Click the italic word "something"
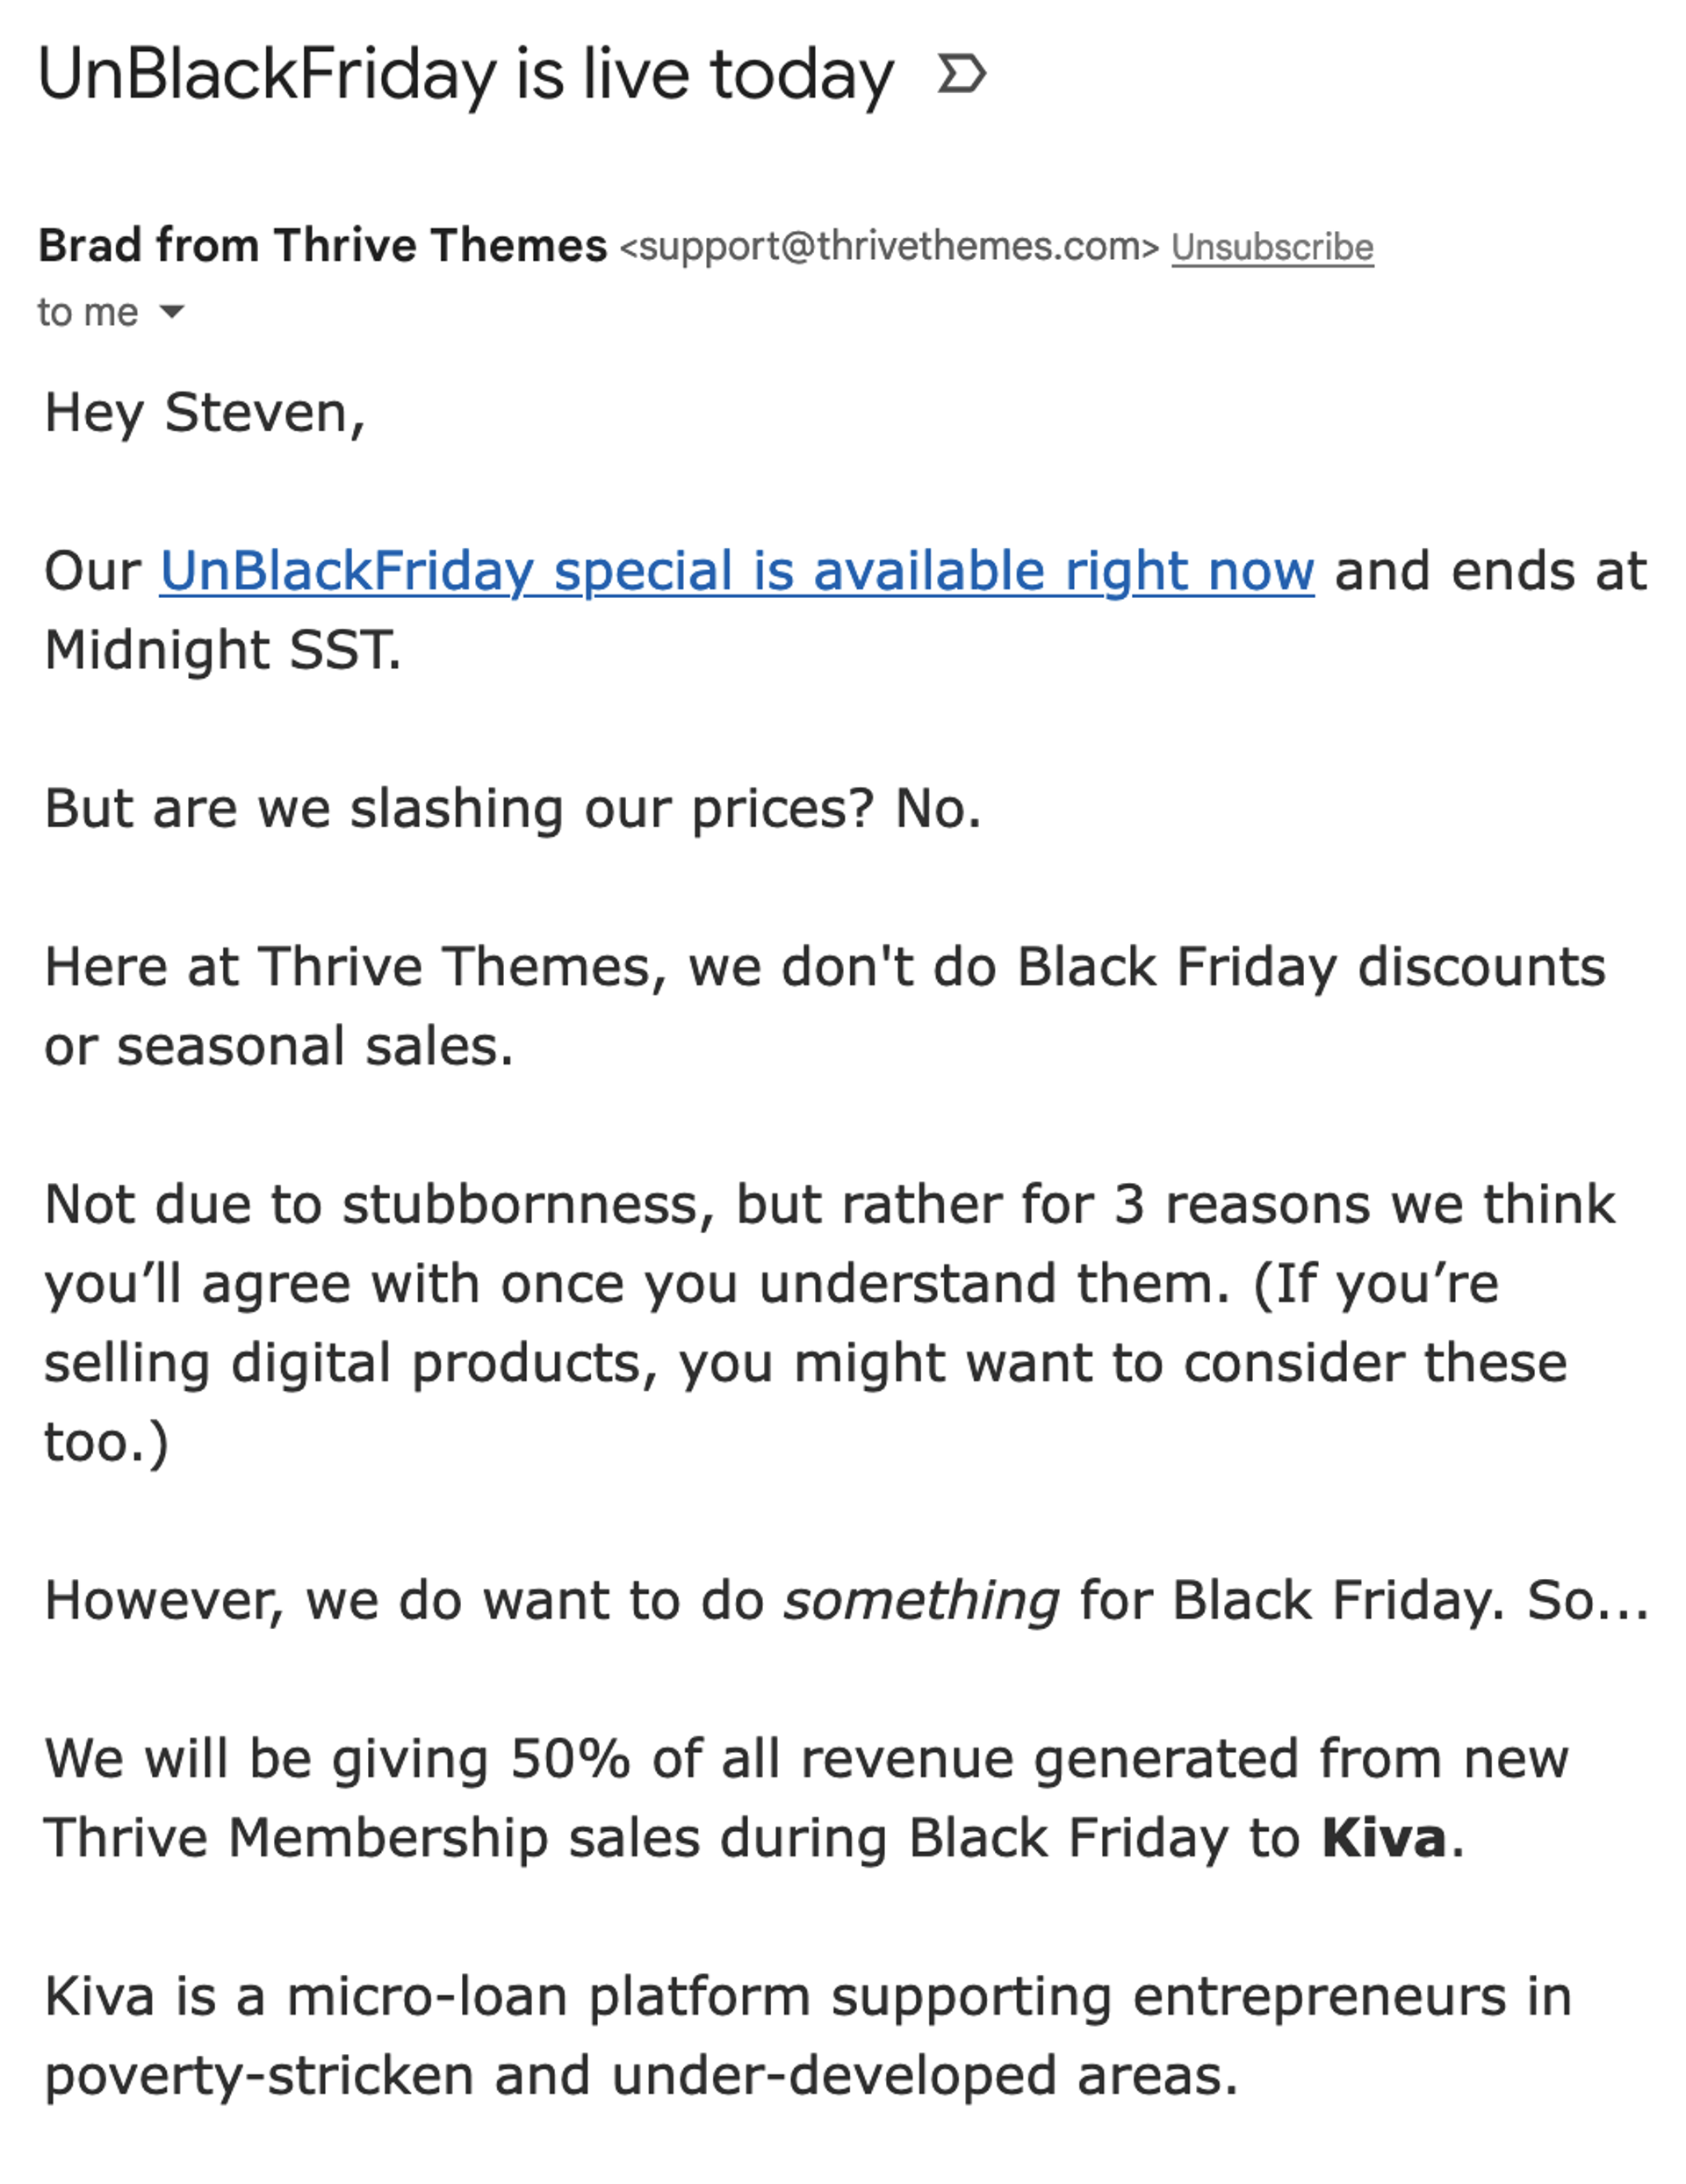Image resolution: width=1686 pixels, height=2184 pixels. pyautogui.click(x=920, y=1599)
